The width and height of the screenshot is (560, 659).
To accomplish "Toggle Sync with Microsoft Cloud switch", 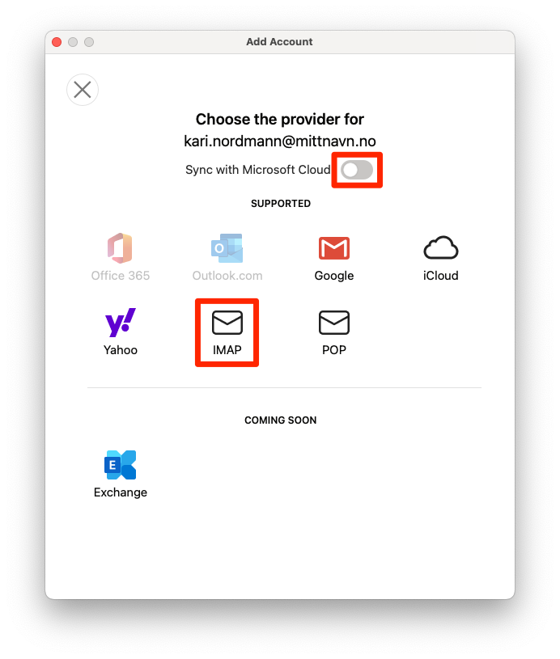I will [x=357, y=171].
